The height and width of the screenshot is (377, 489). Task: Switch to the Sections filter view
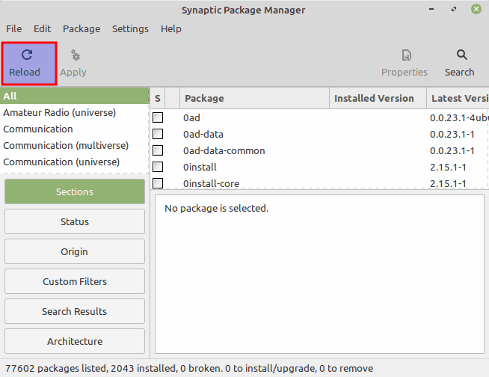click(75, 191)
